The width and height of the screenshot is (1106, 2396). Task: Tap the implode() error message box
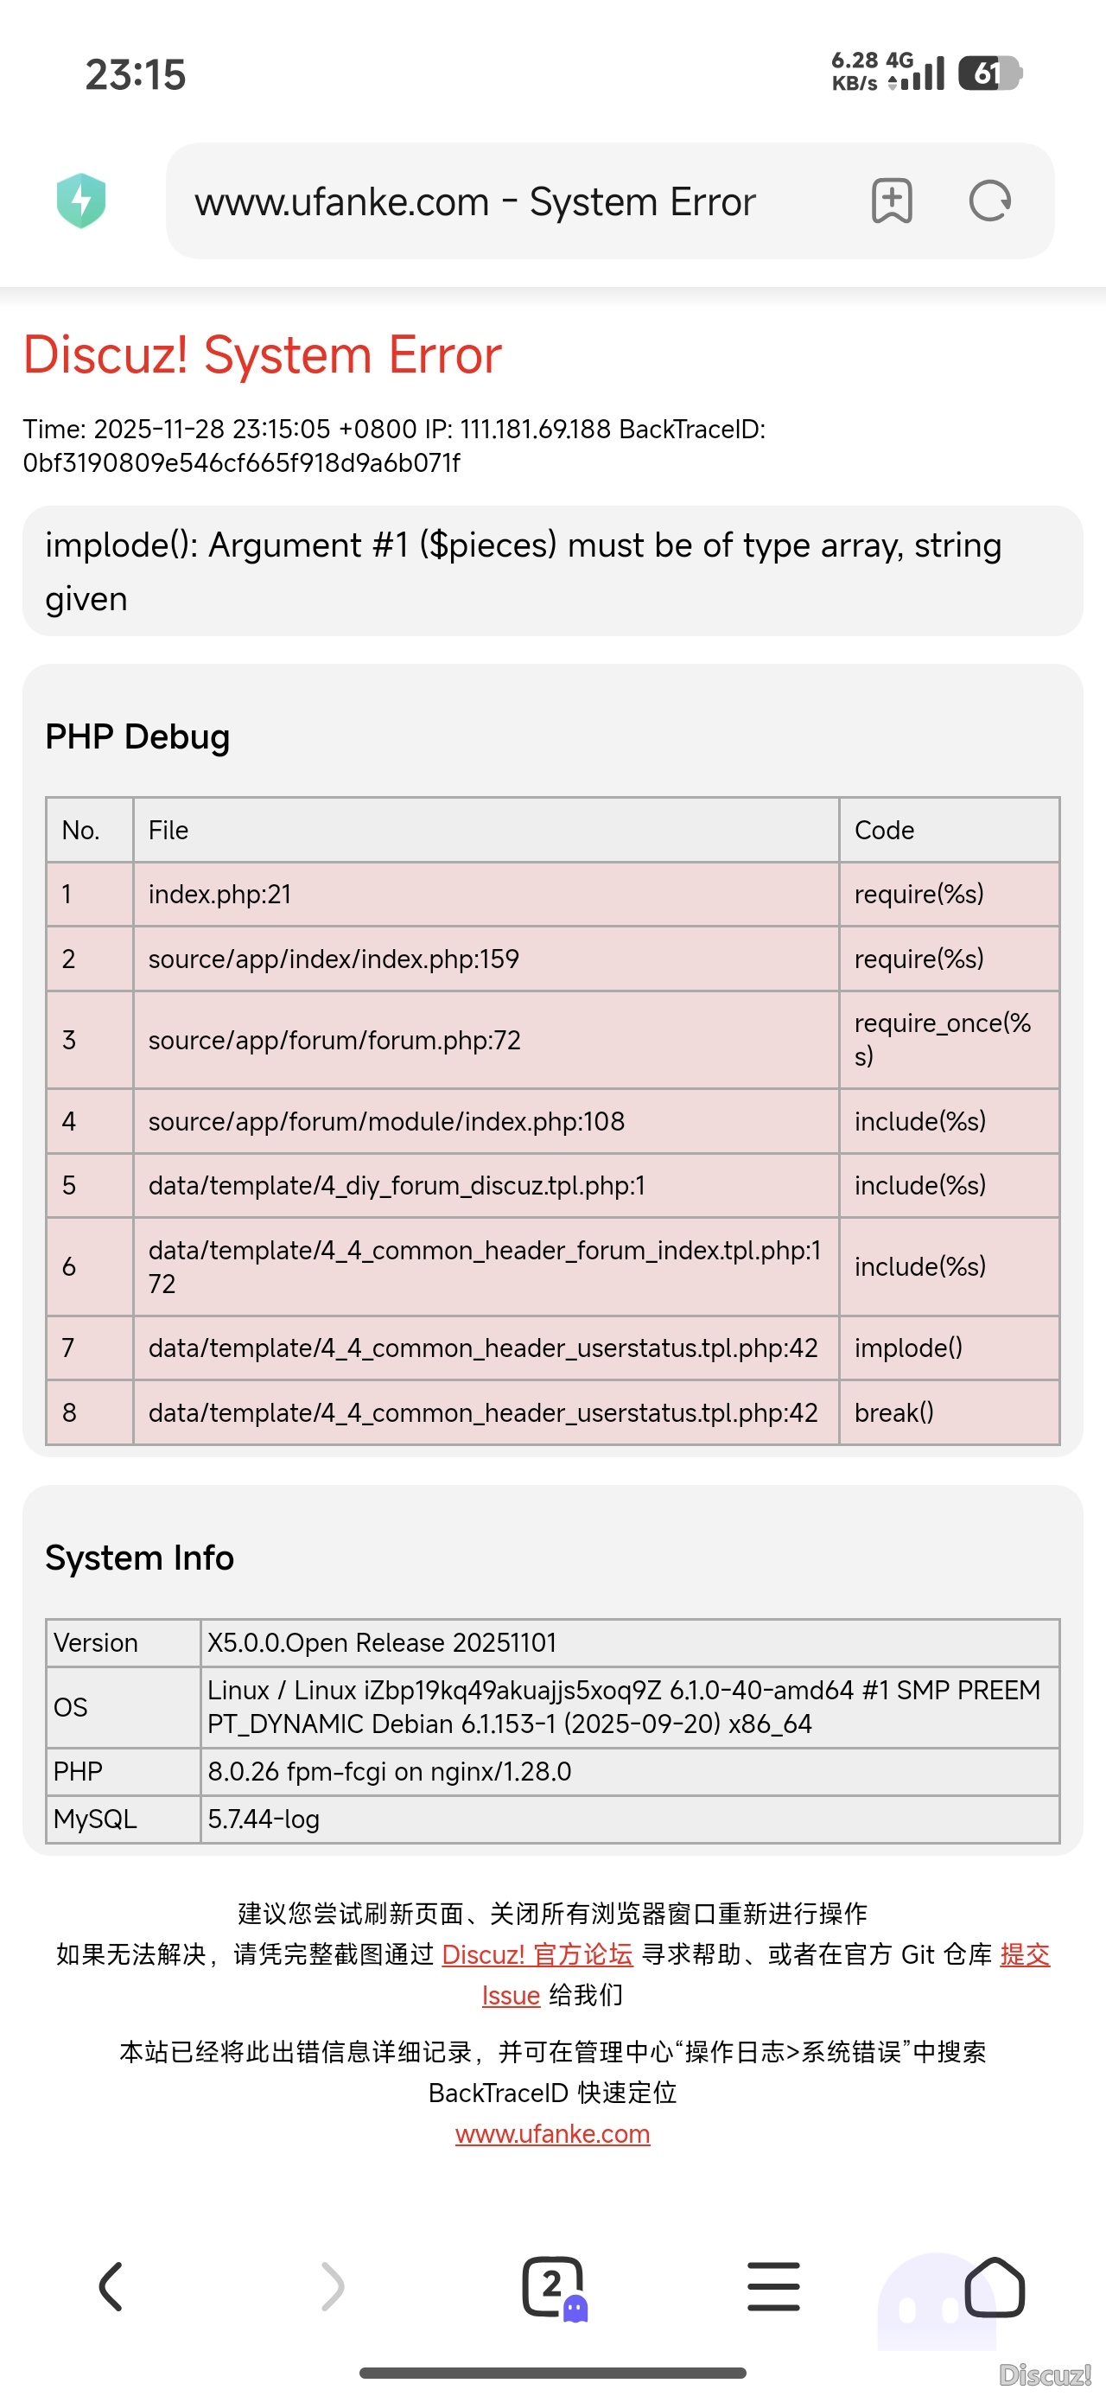tap(552, 571)
